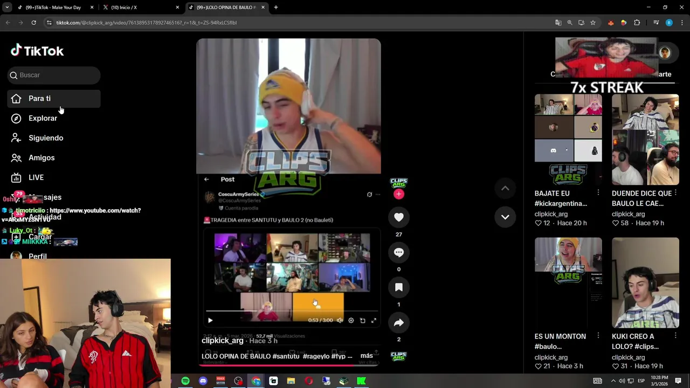The image size is (690, 388).
Task: Open 'DUENDE DICE QUE BAULO' video thumbnail
Action: tap(645, 140)
